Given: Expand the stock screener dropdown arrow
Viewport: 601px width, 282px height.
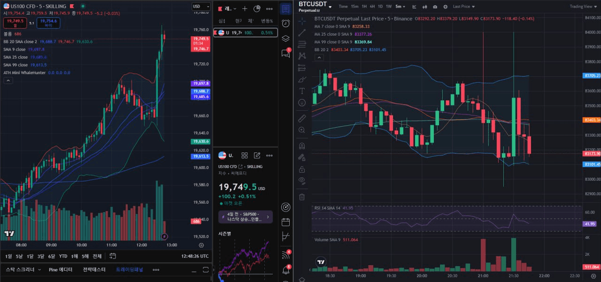Looking at the screenshot, I should (x=39, y=270).
